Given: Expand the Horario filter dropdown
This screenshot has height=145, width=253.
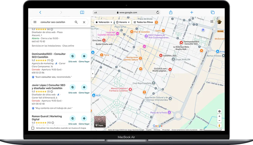Looking at the screenshot, I should (123, 22).
